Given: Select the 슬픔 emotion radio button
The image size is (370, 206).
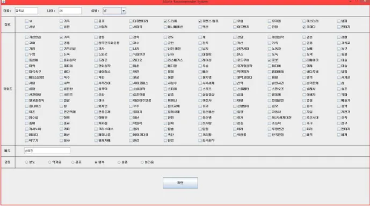Looking at the screenshot, I should coord(119,162).
